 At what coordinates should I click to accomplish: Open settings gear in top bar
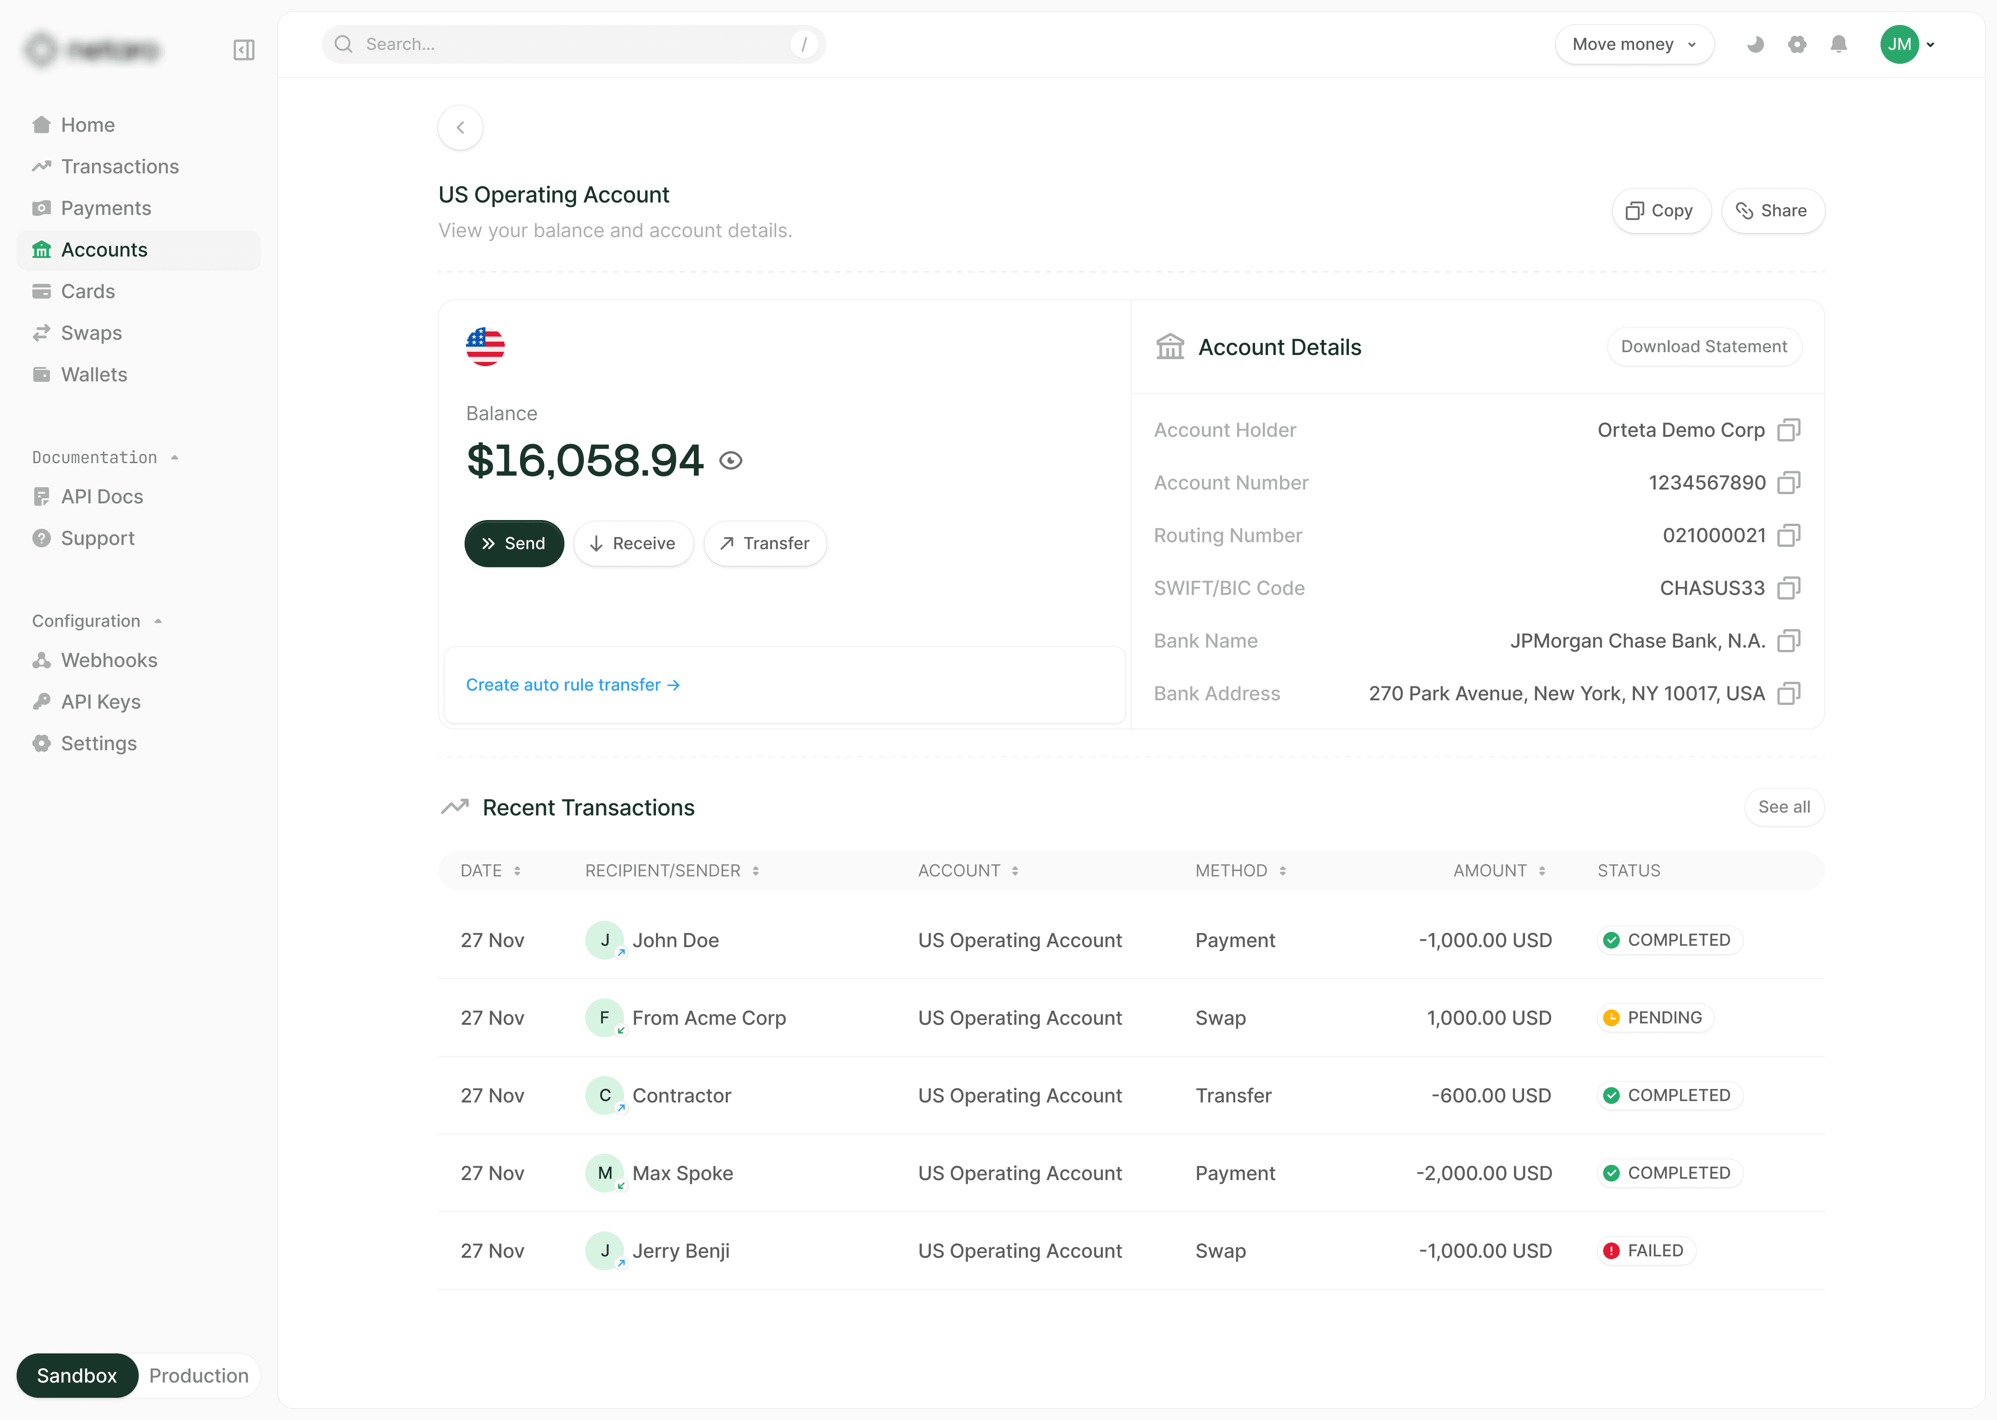[1797, 44]
